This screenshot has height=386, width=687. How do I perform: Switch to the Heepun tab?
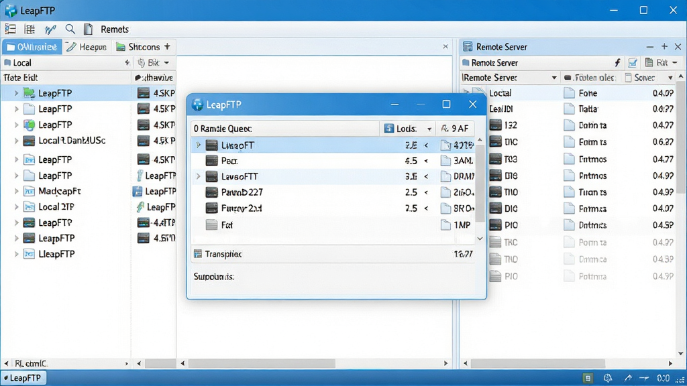(x=87, y=47)
